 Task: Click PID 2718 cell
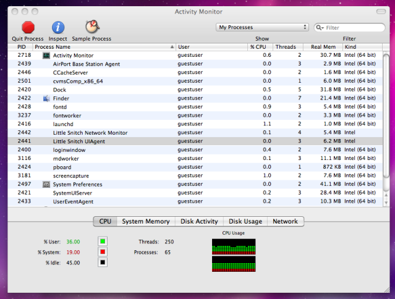(x=24, y=55)
